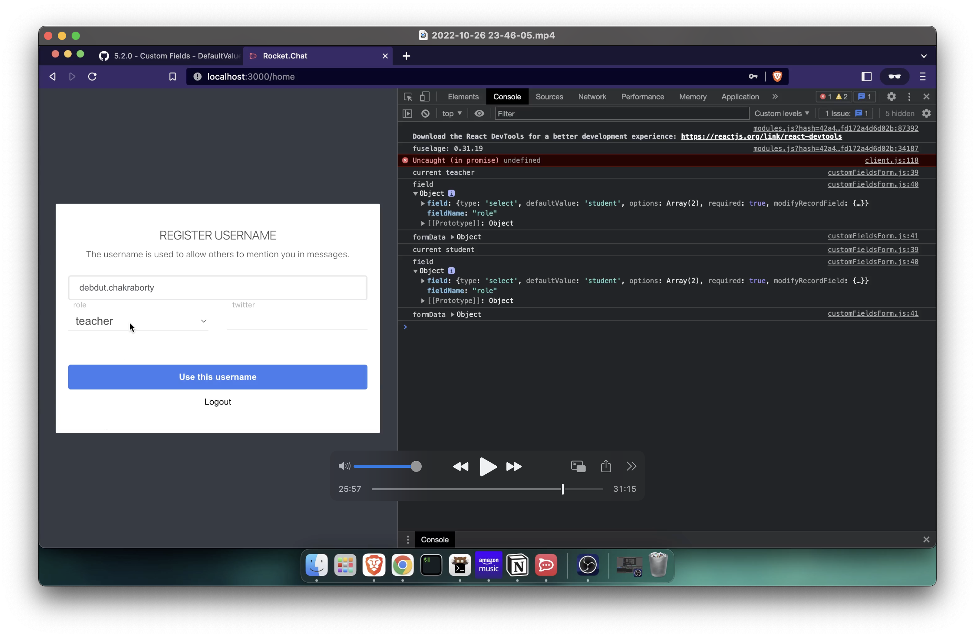Open the video share icon

click(606, 466)
